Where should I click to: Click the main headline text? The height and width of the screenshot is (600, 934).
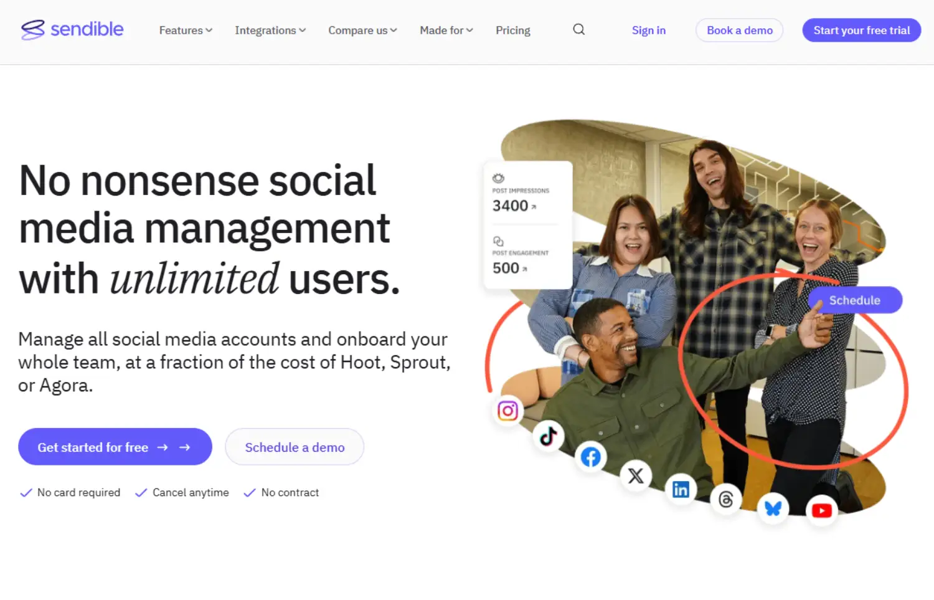209,230
